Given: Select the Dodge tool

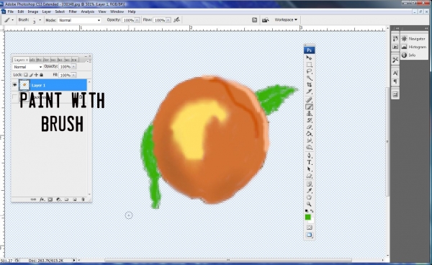Looking at the screenshot, I should [x=309, y=148].
